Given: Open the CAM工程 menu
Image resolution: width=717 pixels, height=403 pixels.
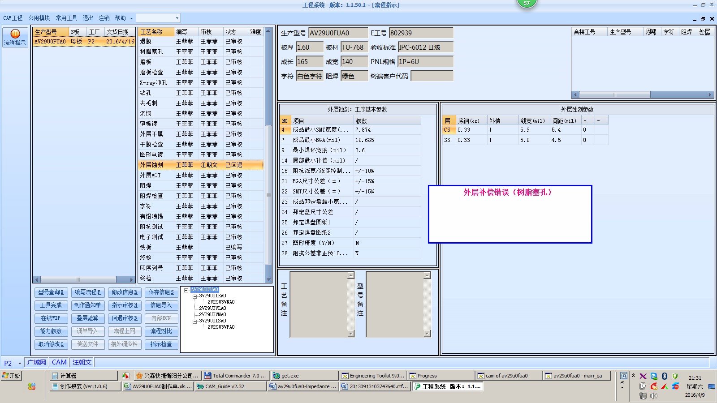Looking at the screenshot, I should (x=13, y=18).
